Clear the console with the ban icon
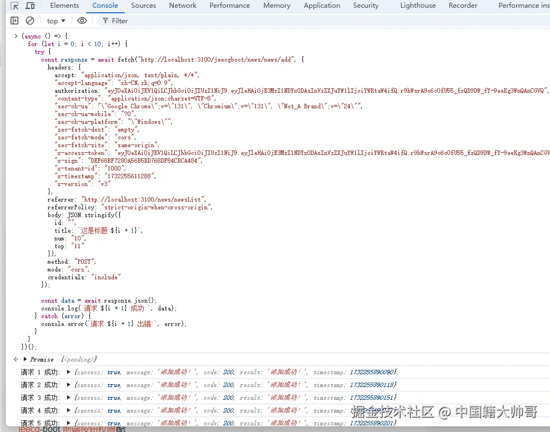 point(30,21)
